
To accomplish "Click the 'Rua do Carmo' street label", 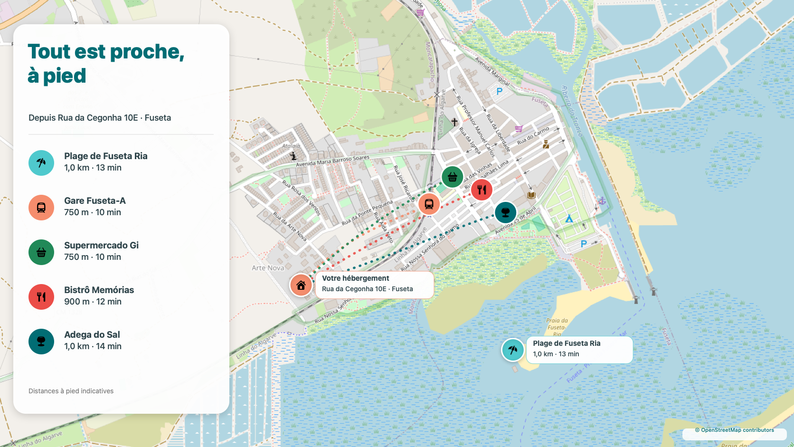I will pyautogui.click(x=533, y=135).
